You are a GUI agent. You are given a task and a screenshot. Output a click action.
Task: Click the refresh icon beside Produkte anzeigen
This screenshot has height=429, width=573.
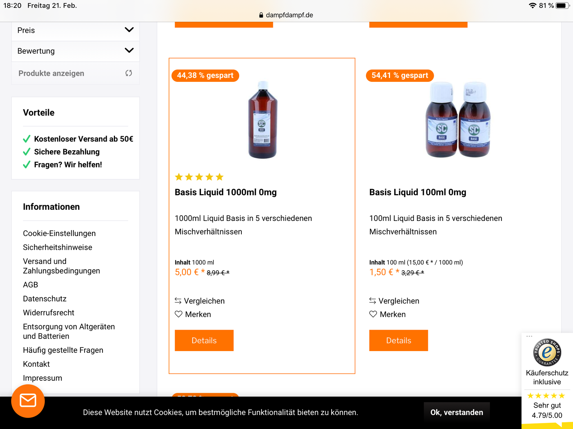[x=129, y=73]
